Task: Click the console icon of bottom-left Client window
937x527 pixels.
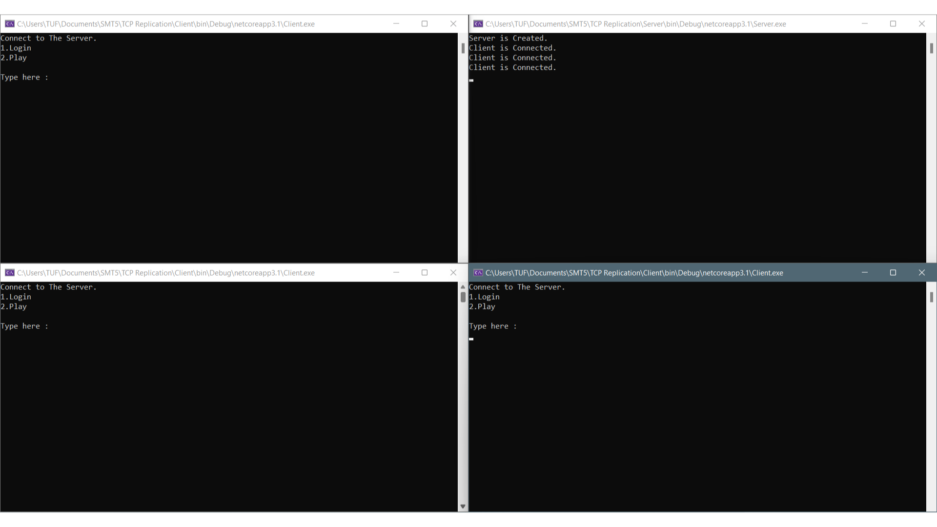Action: pos(9,273)
